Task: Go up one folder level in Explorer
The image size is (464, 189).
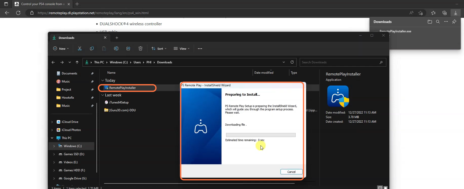Action: pyautogui.click(x=77, y=62)
